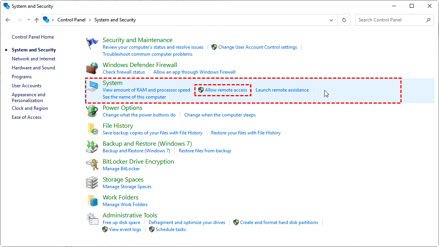Refresh the Control Panel view

[x=344, y=20]
